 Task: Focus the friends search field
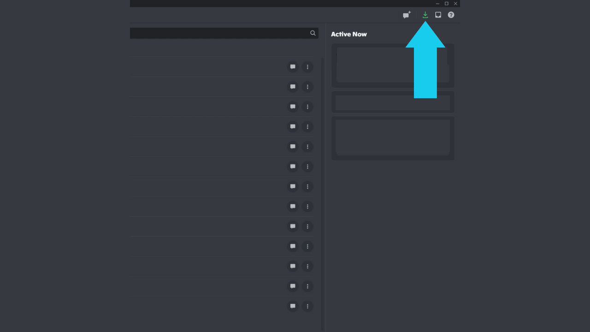(224, 33)
